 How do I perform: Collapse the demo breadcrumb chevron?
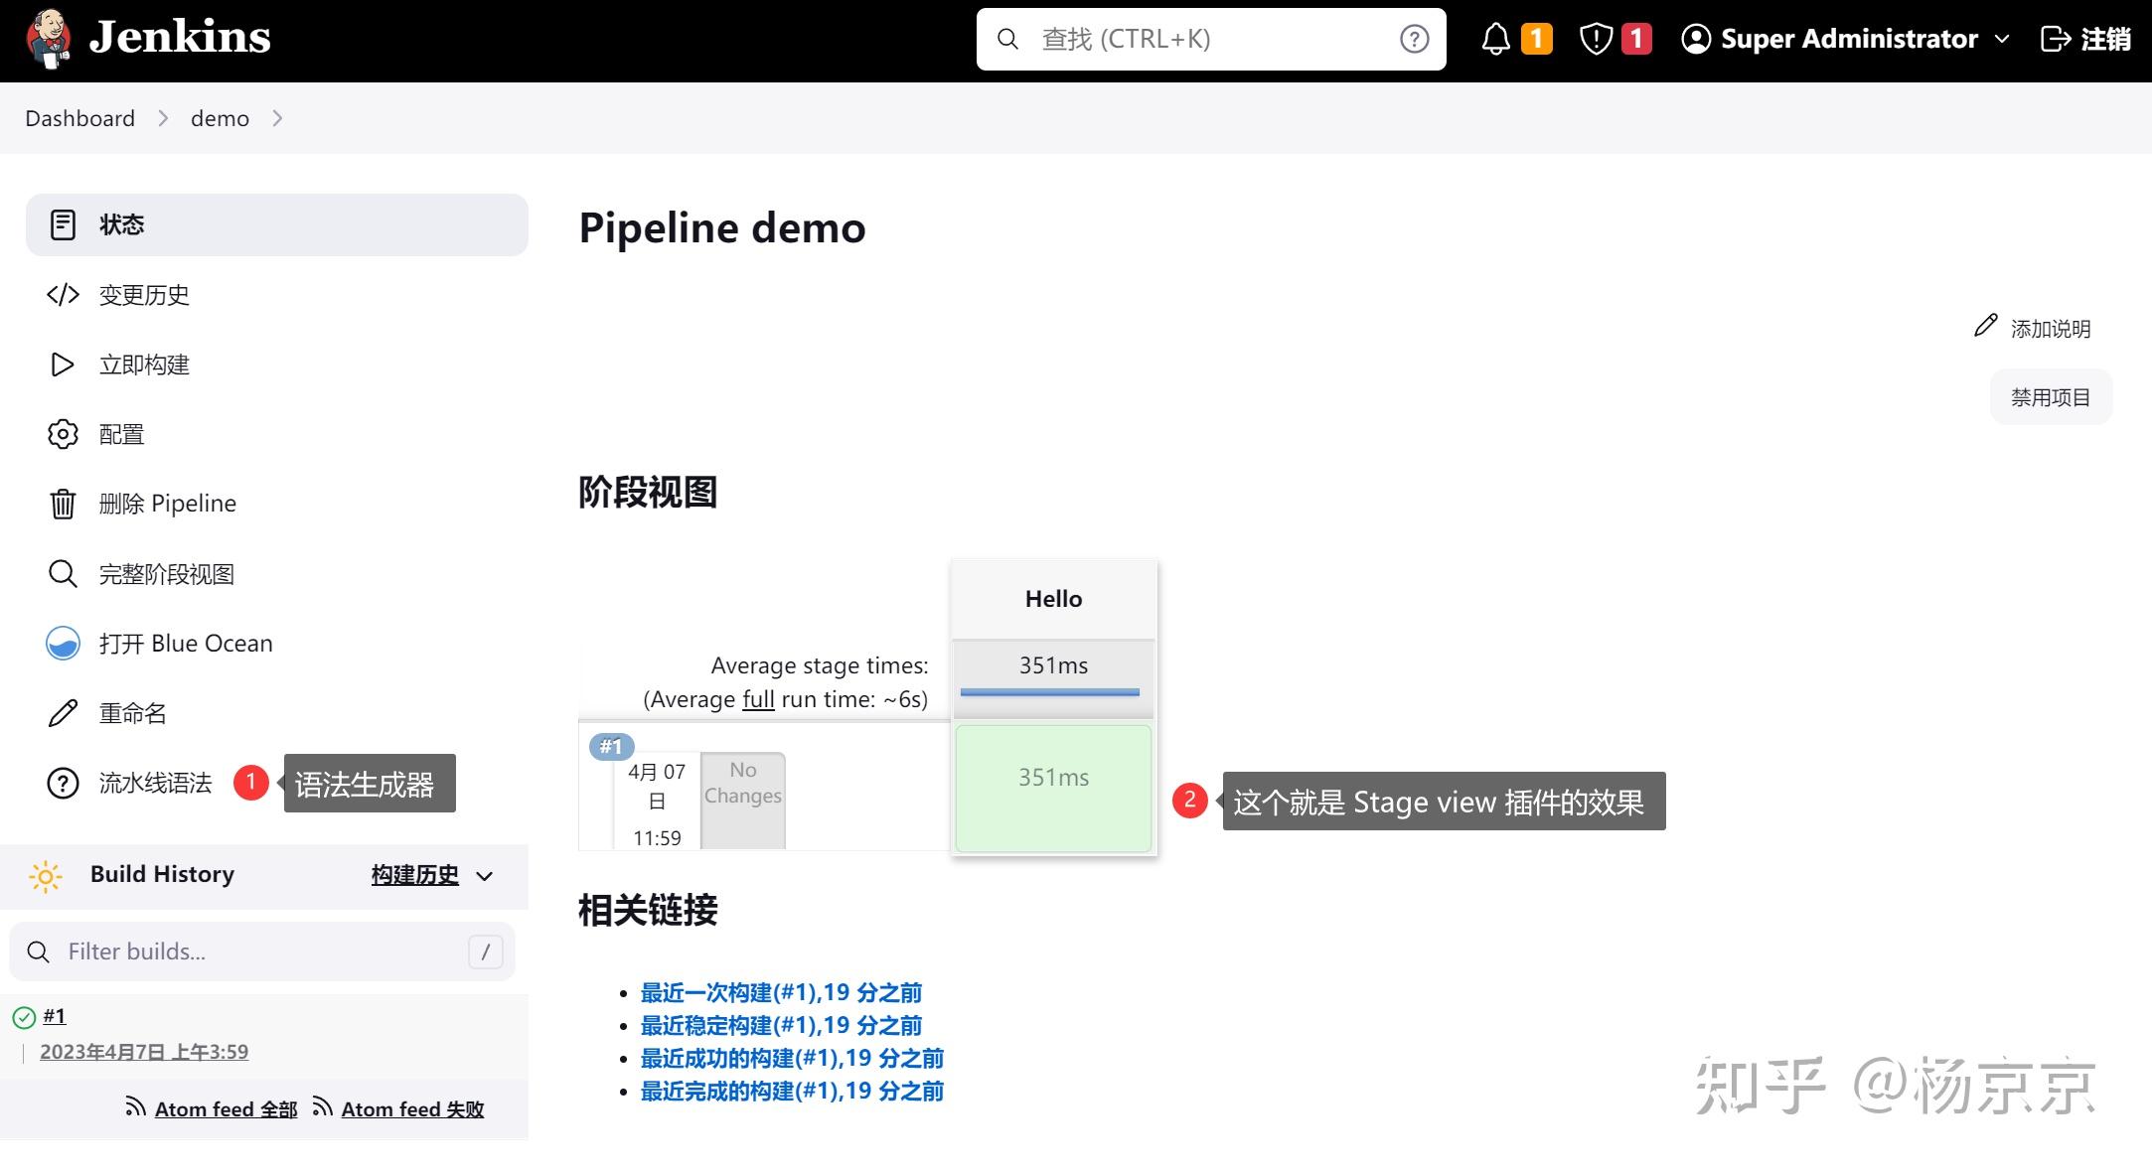pos(278,118)
